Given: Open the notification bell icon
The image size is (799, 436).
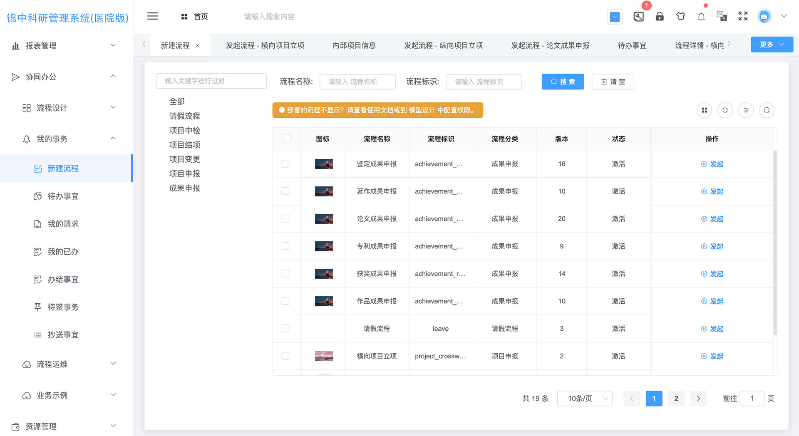Looking at the screenshot, I should coord(701,17).
